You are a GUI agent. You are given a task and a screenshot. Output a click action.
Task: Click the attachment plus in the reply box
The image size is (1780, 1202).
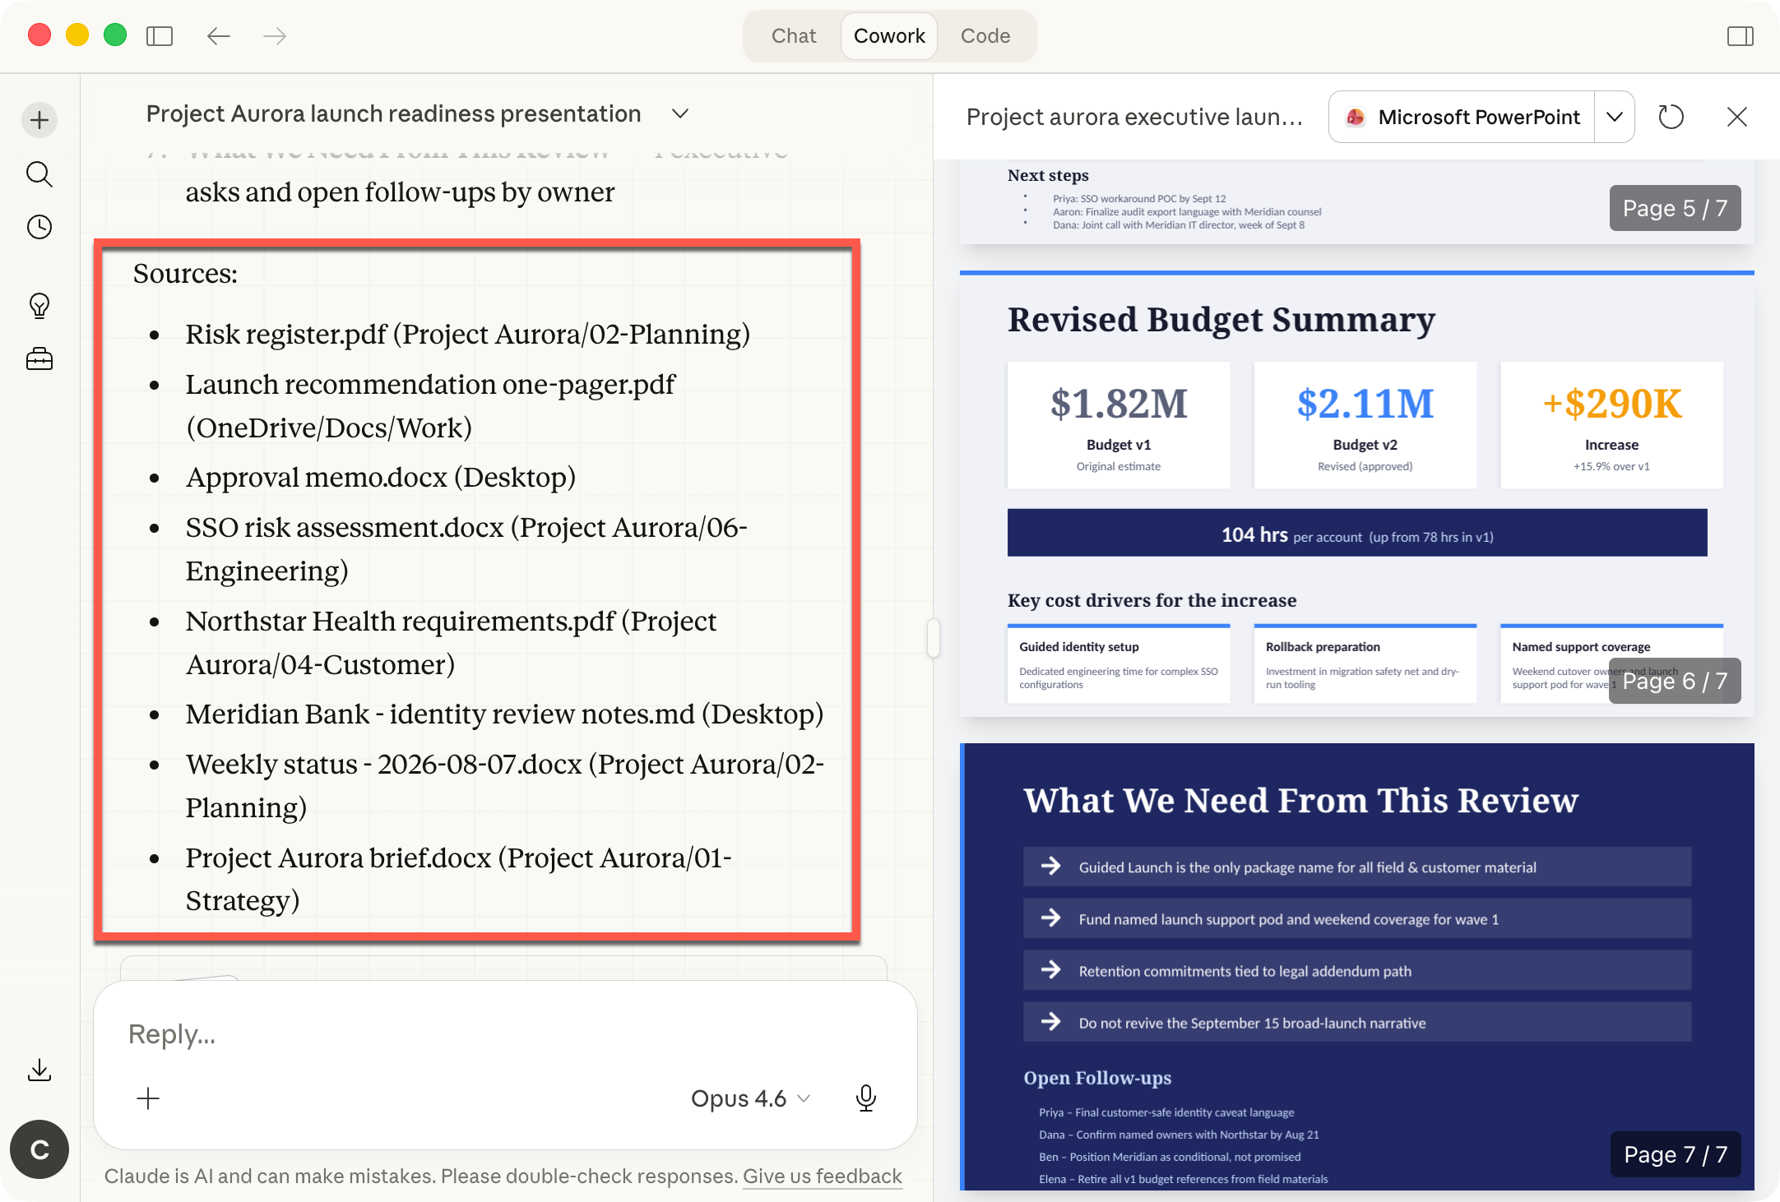coord(148,1098)
